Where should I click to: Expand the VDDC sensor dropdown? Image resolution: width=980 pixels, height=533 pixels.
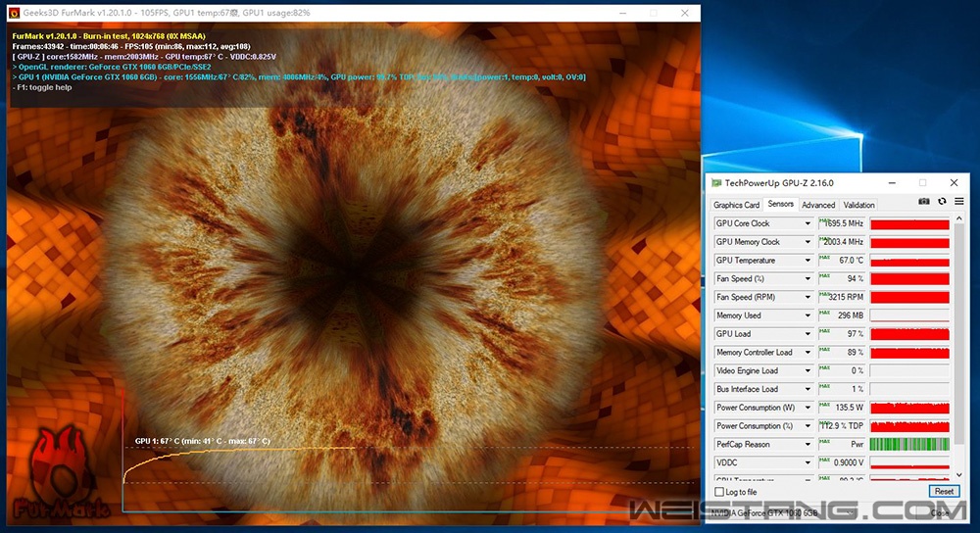808,463
